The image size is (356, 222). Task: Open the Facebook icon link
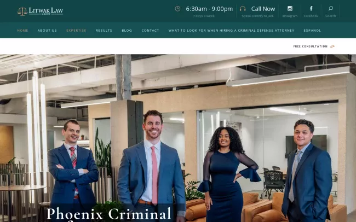[x=311, y=8]
